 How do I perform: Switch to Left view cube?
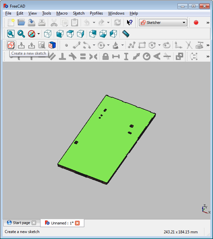(x=113, y=34)
